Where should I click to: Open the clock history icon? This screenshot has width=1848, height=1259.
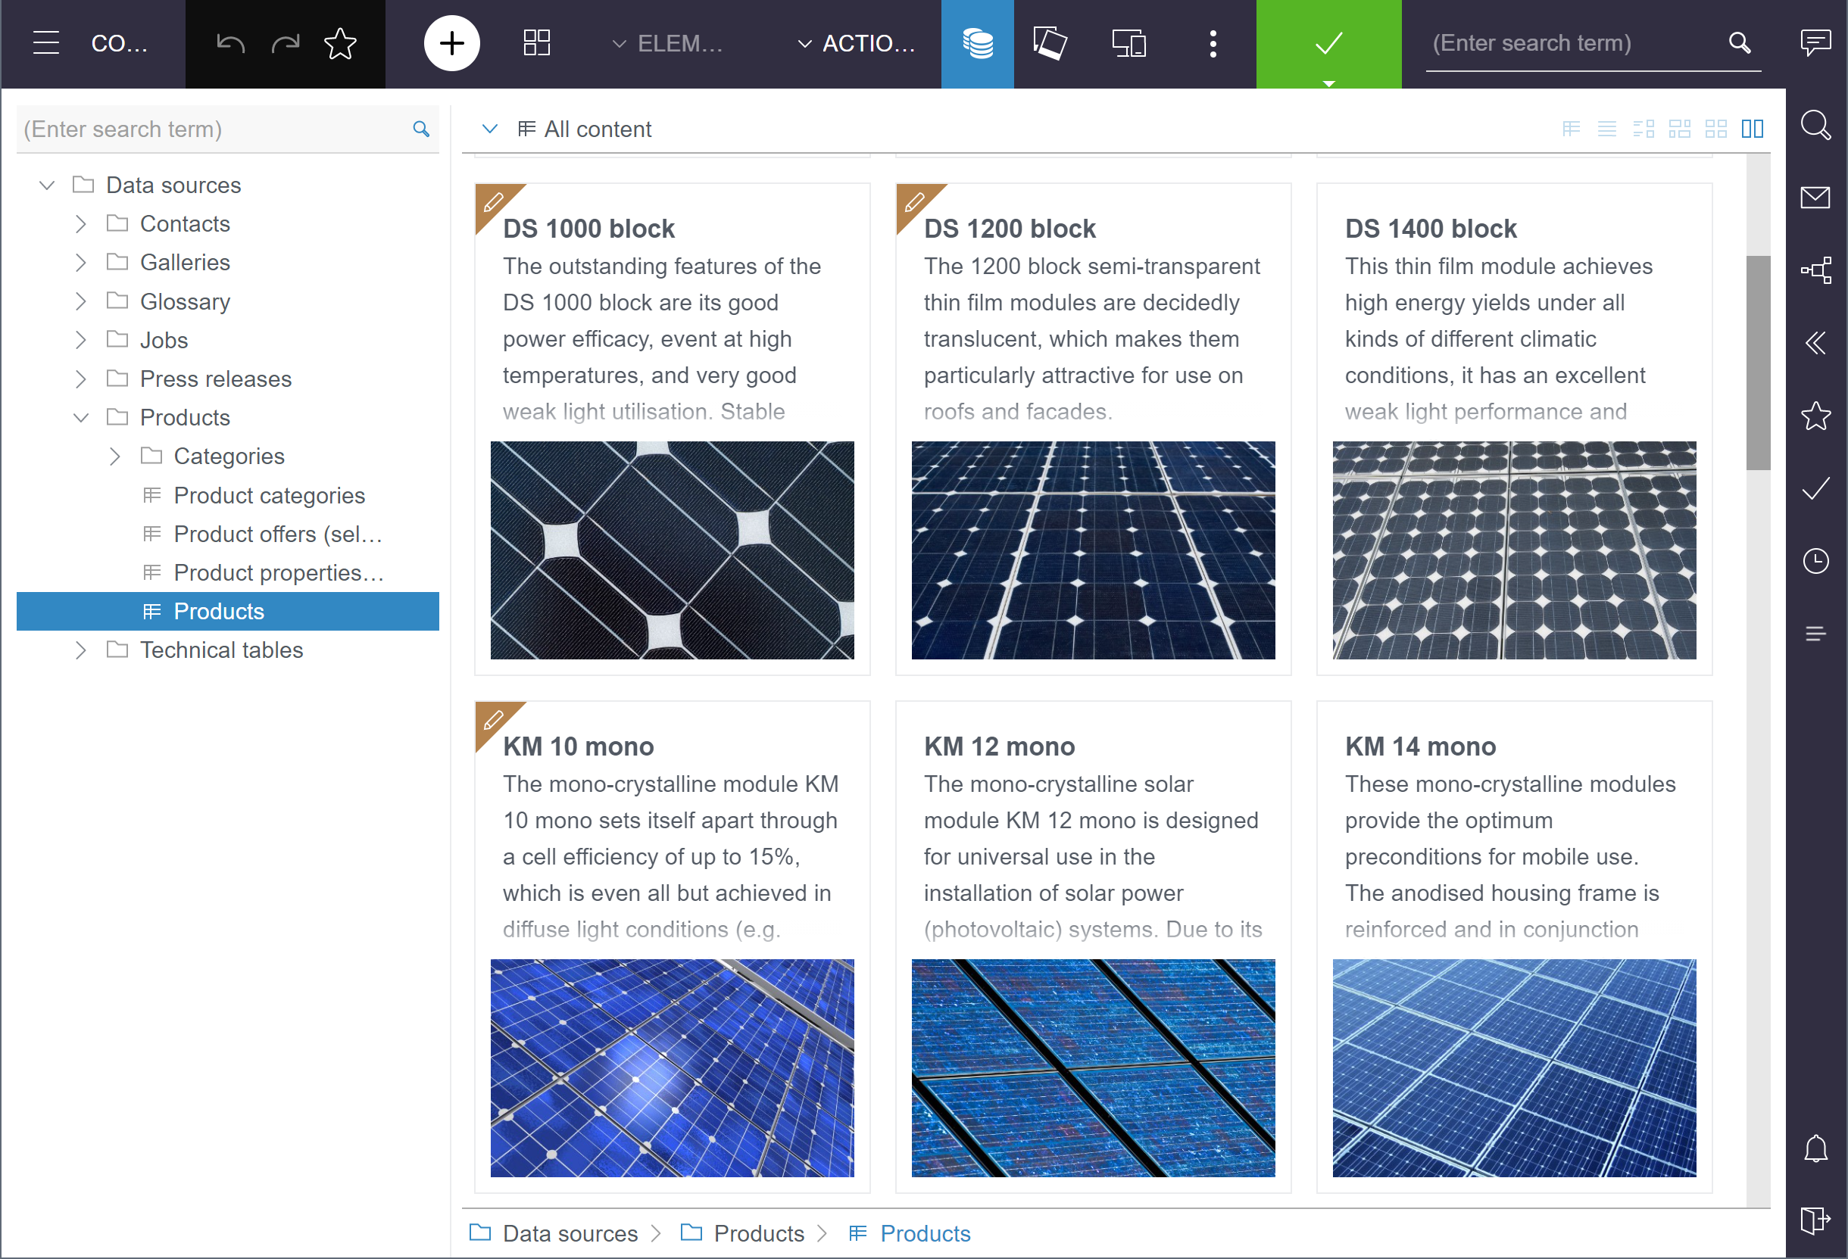1815,561
